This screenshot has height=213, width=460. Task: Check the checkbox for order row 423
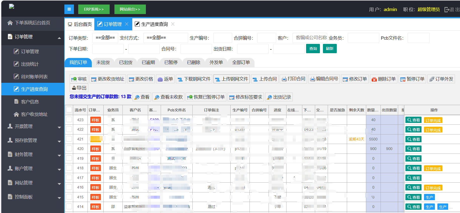(x=69, y=120)
